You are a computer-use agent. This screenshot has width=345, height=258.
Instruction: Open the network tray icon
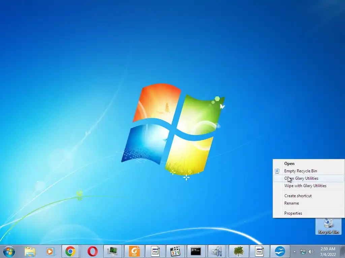(303, 252)
